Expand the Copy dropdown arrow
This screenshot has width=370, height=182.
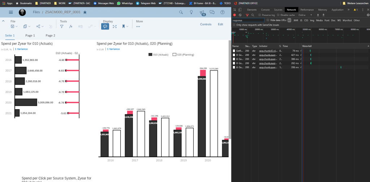pyautogui.click(x=29, y=27)
